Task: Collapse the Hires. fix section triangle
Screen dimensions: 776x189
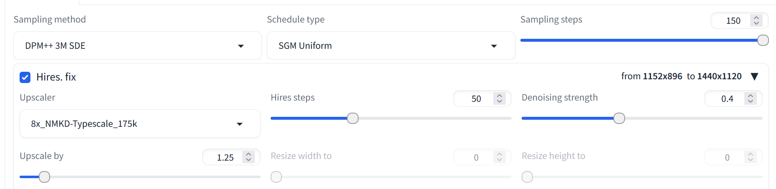Action: click(754, 76)
